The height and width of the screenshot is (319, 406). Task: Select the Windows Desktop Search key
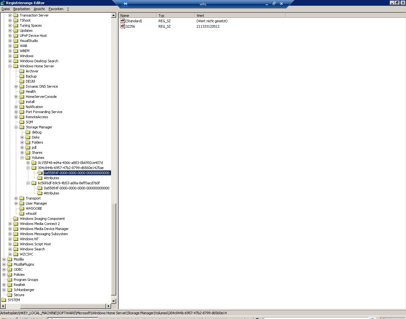coord(39,61)
